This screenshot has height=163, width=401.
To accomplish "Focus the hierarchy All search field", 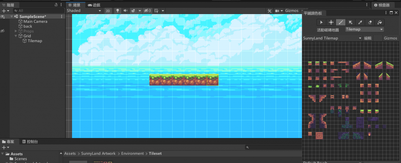I will [38, 11].
